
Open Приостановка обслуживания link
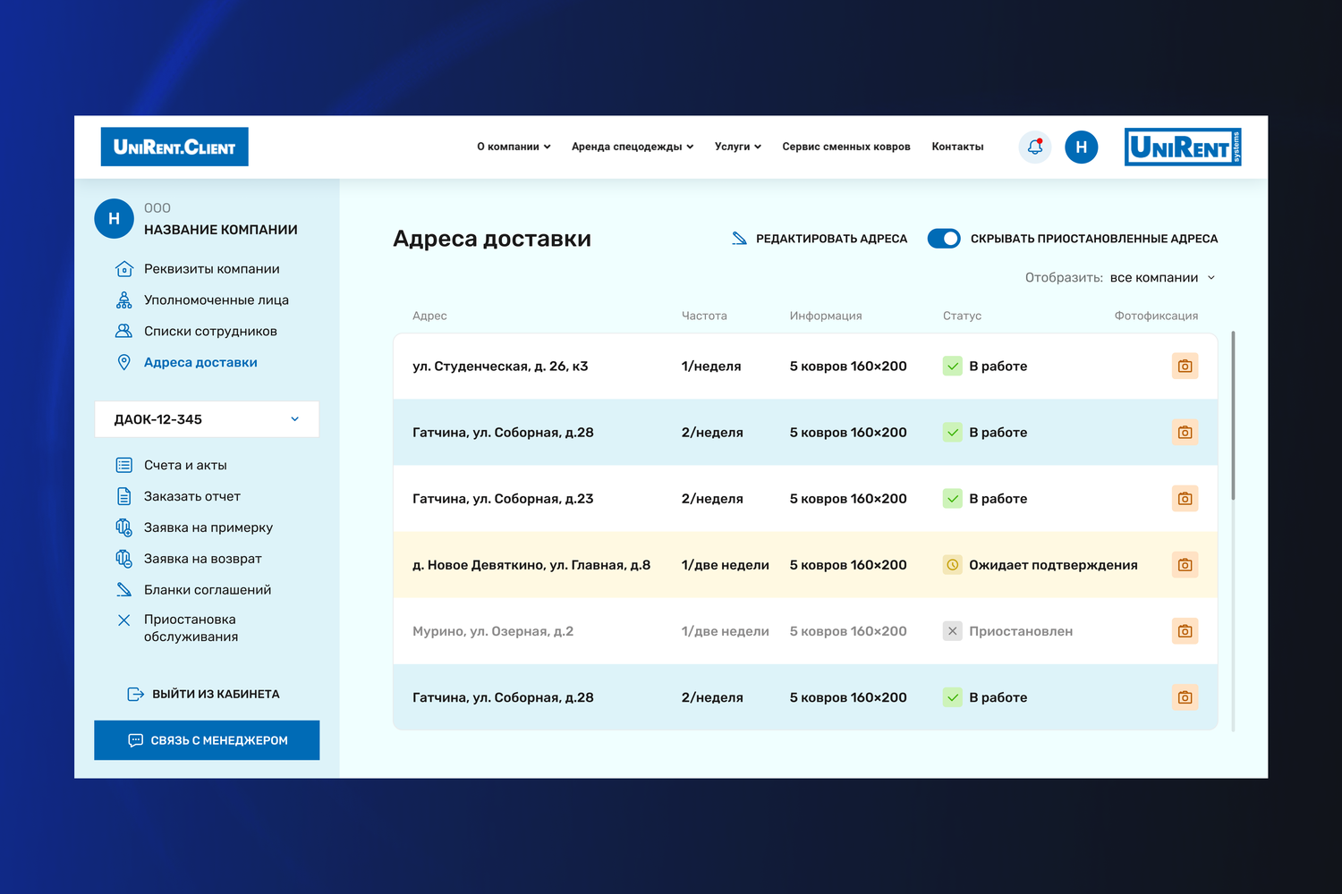(x=191, y=628)
